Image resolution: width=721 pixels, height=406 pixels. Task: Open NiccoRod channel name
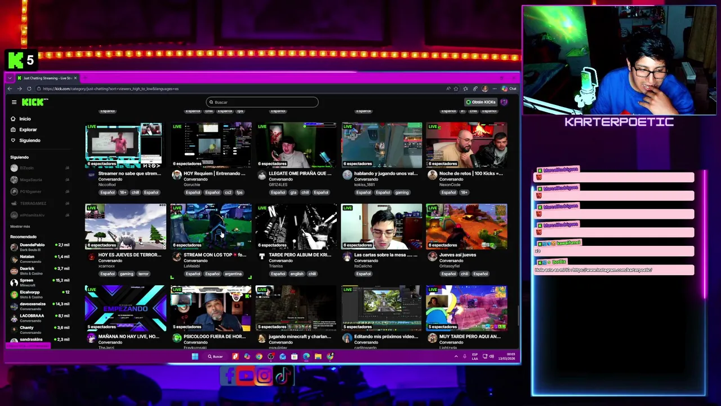pyautogui.click(x=106, y=184)
